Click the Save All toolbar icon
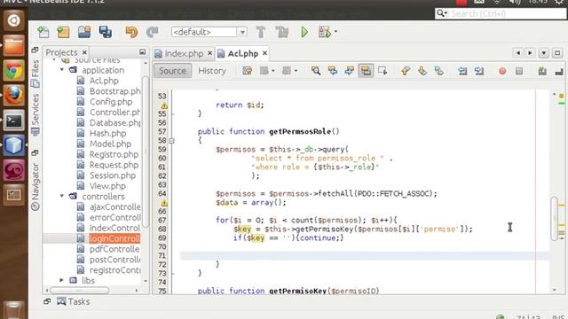The image size is (568, 319). (106, 32)
